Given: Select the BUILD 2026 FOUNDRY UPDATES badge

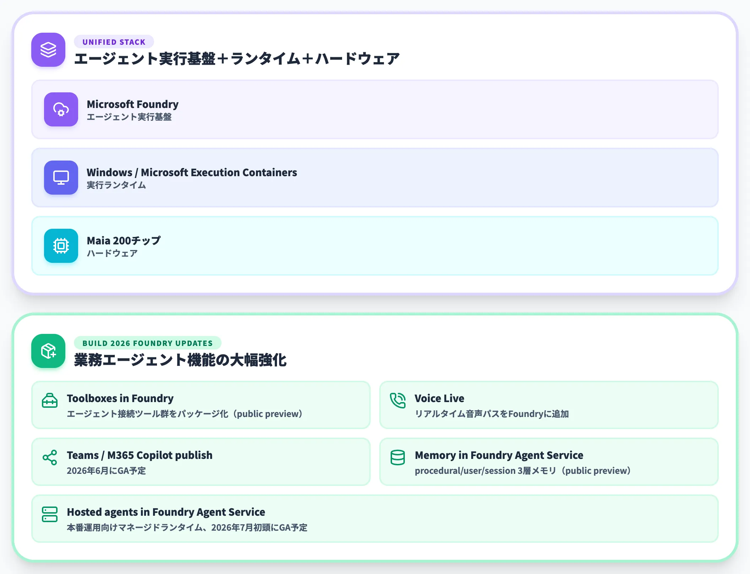Looking at the screenshot, I should pyautogui.click(x=148, y=343).
